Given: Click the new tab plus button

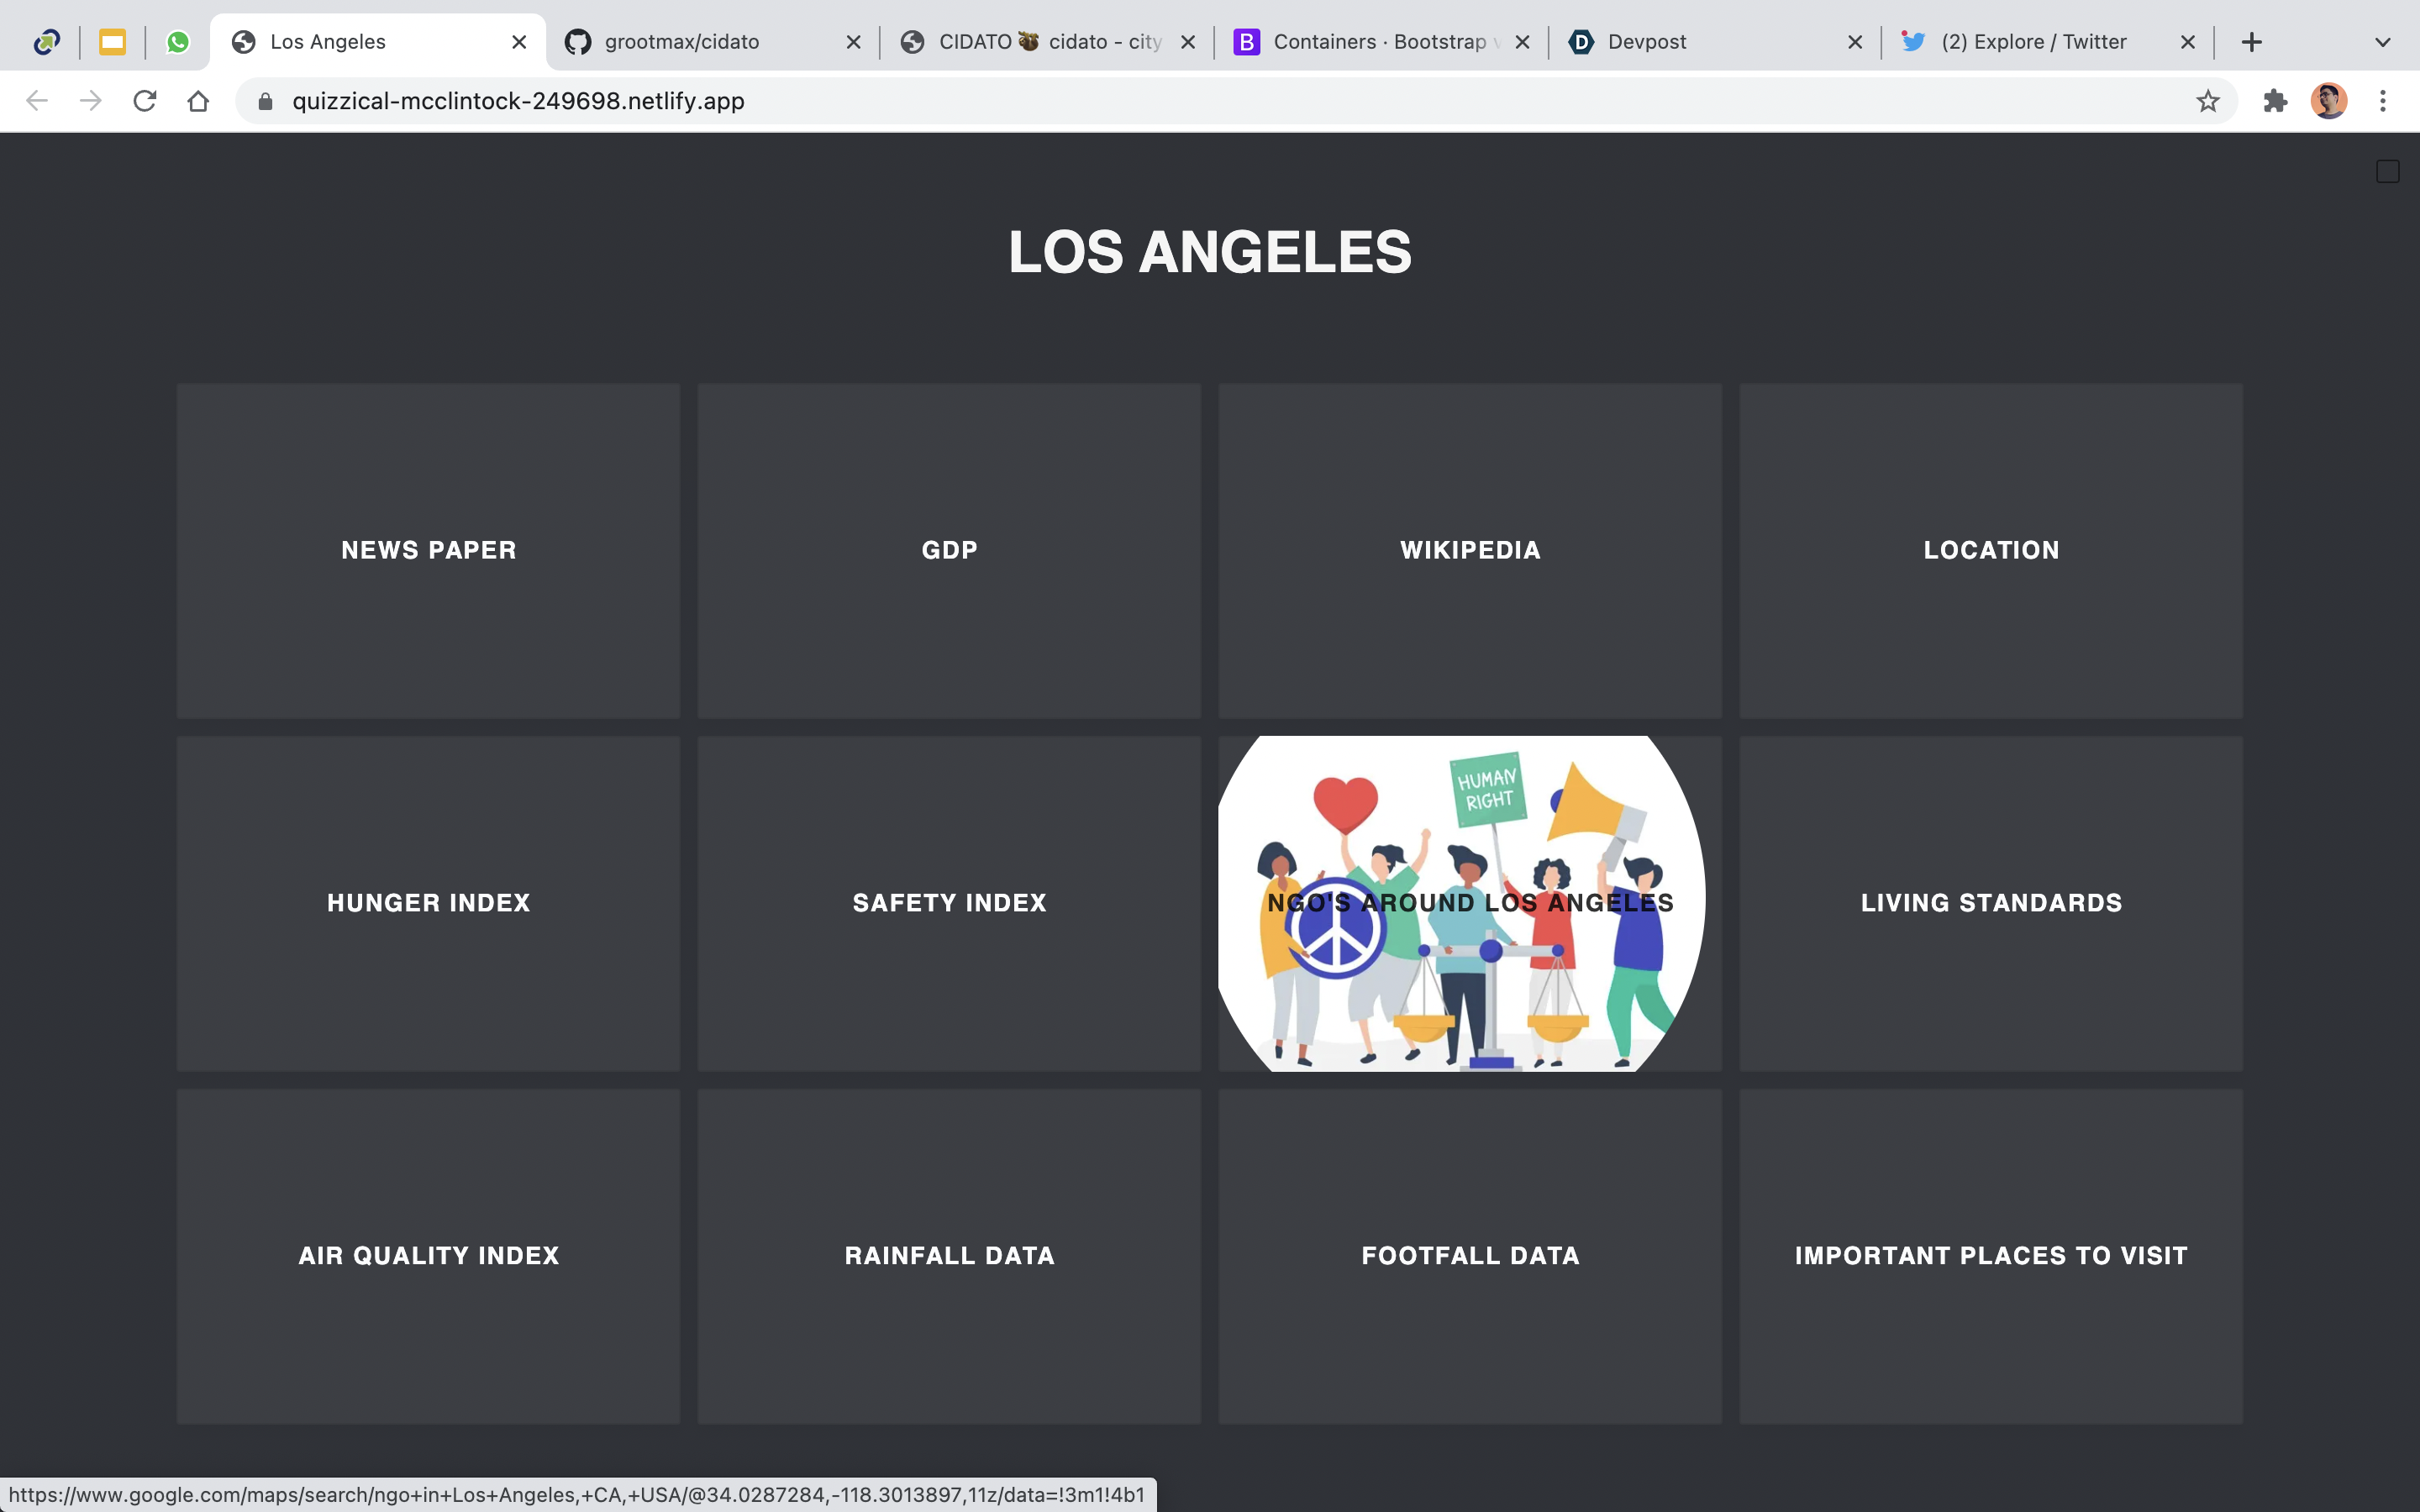Looking at the screenshot, I should tap(2252, 42).
